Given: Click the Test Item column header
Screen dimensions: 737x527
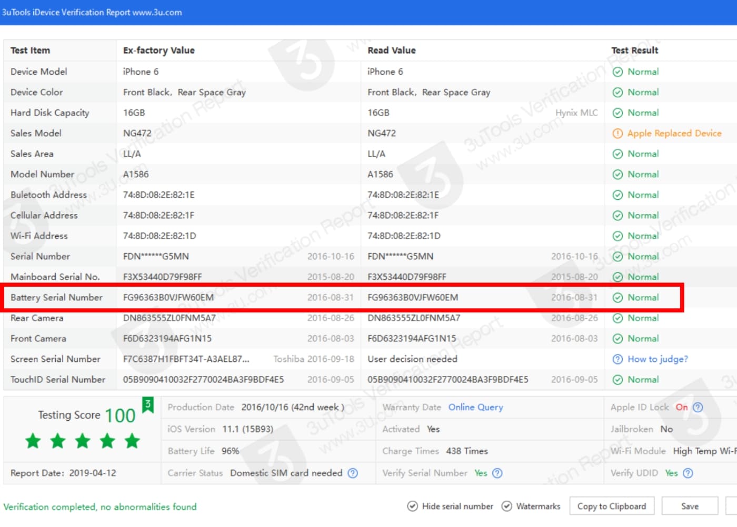Looking at the screenshot, I should point(31,50).
